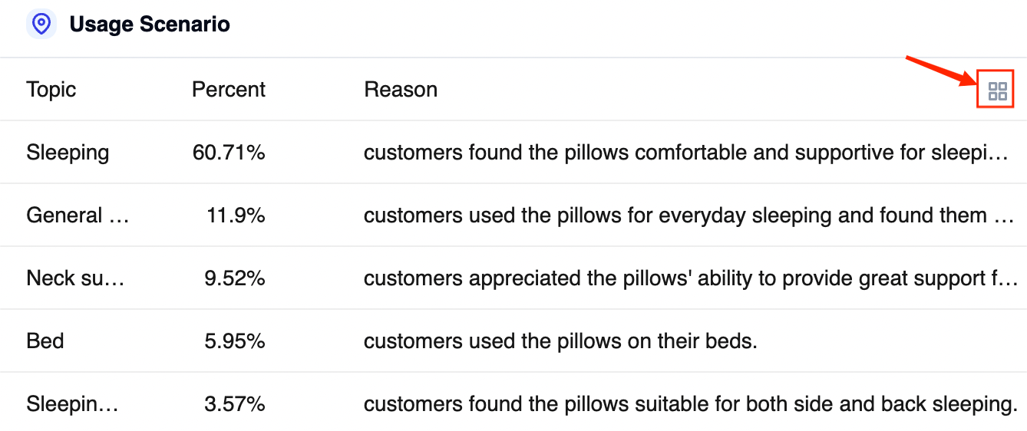Click the Topic column header
Screen dimensions: 1027x431
pos(51,90)
